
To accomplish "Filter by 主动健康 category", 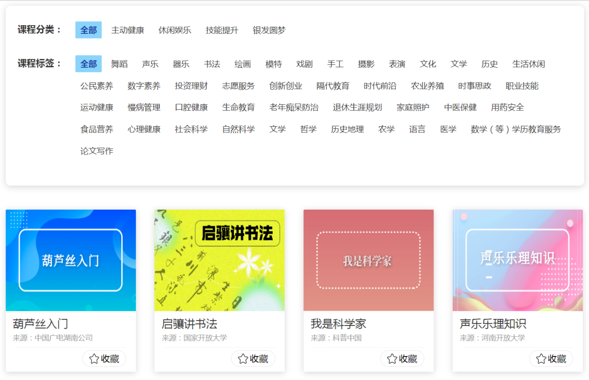I will (x=128, y=30).
